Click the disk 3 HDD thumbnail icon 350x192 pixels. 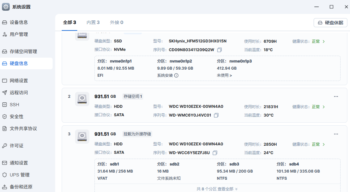82,137
